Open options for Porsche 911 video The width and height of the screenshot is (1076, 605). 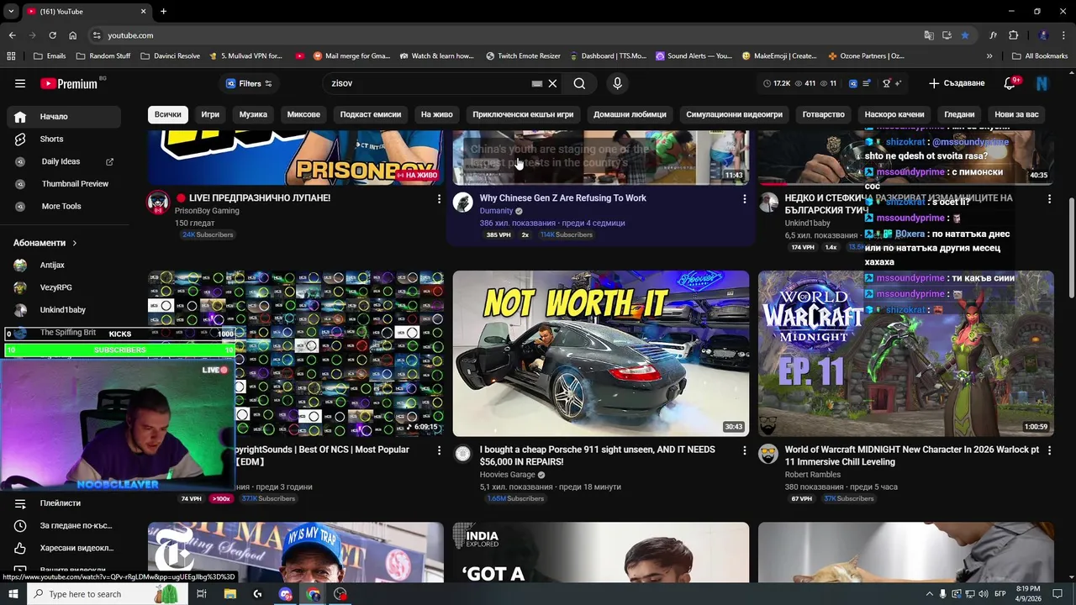(744, 450)
